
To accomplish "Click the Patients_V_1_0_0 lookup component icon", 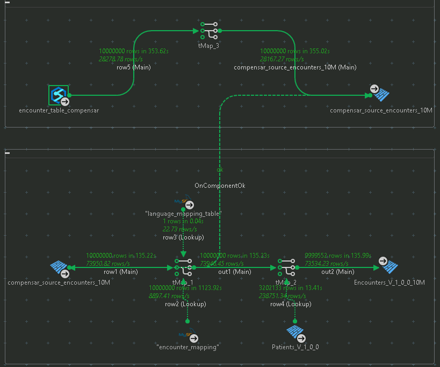I will [295, 333].
